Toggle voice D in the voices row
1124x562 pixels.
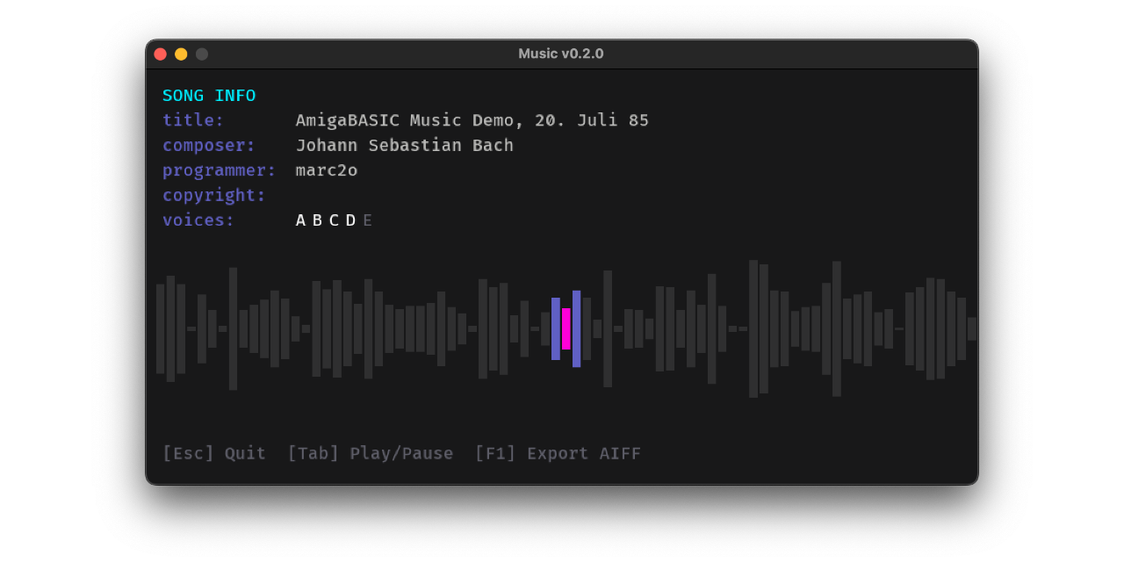[350, 220]
